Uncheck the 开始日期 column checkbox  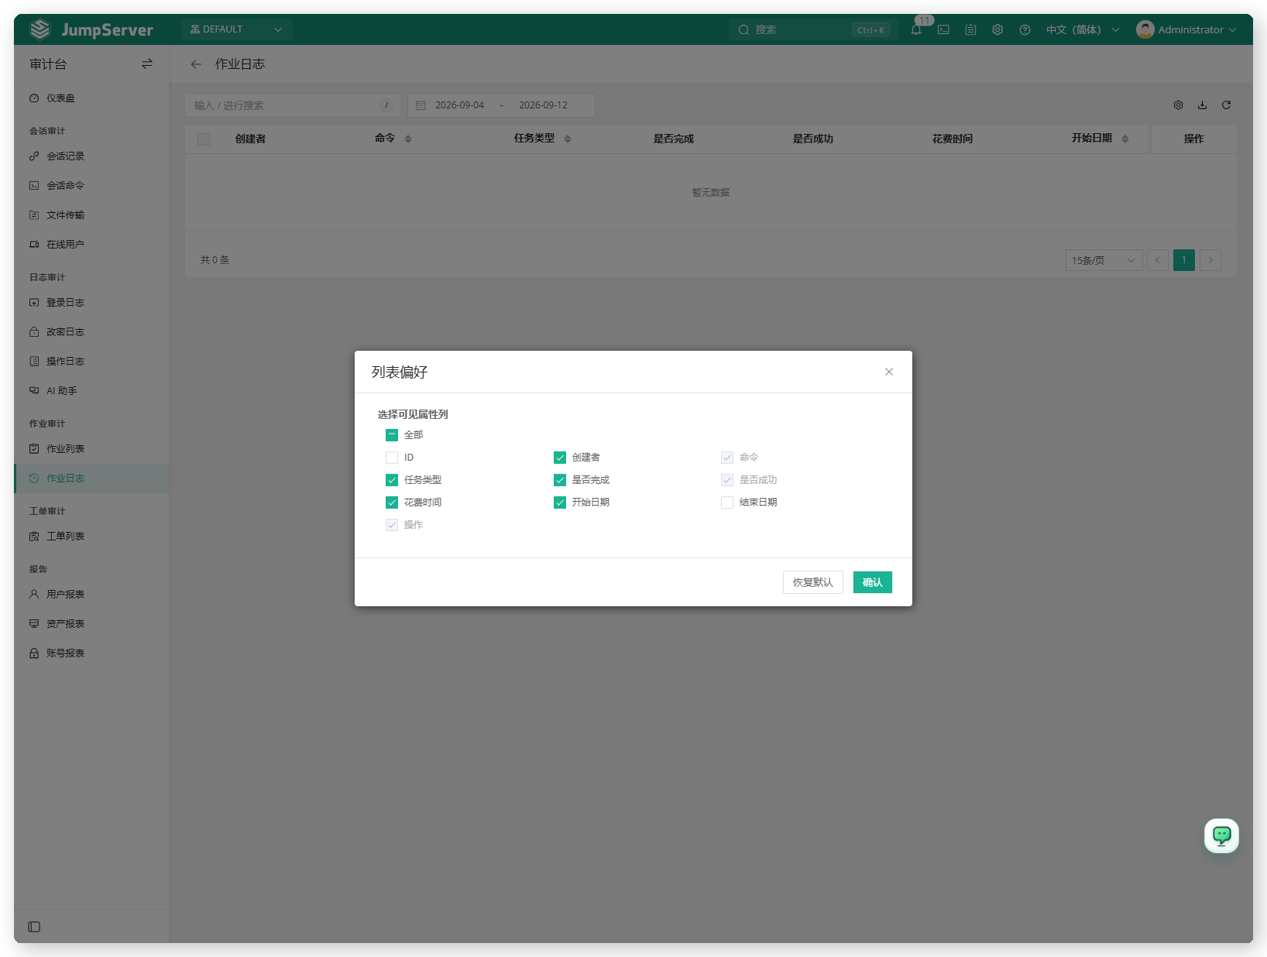tap(560, 503)
